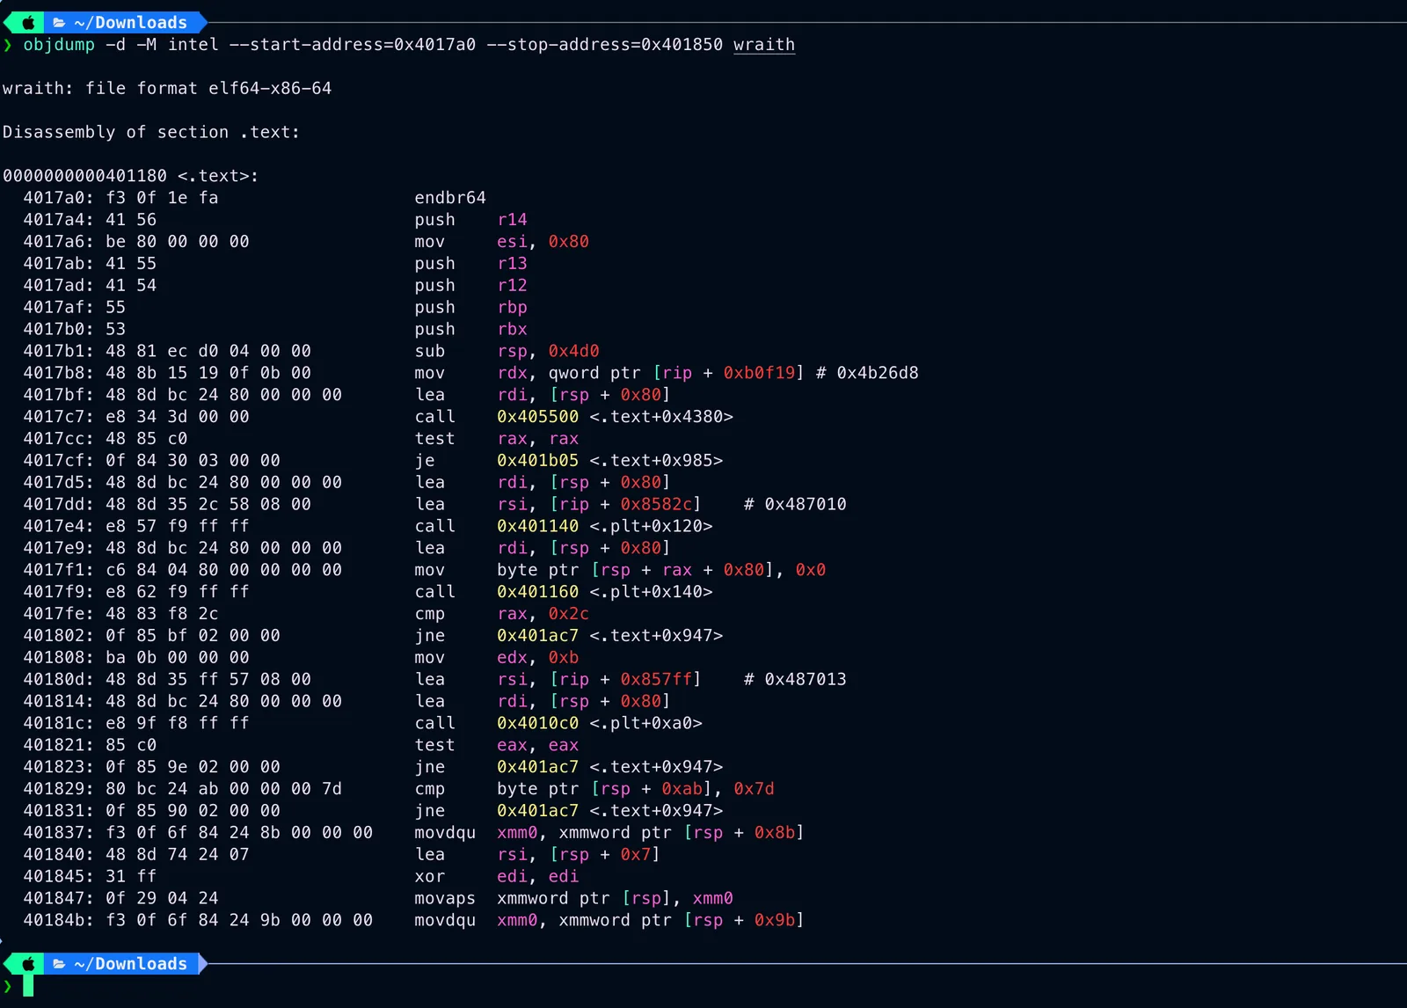
Task: Click the 'objdump' command word
Action: (59, 45)
